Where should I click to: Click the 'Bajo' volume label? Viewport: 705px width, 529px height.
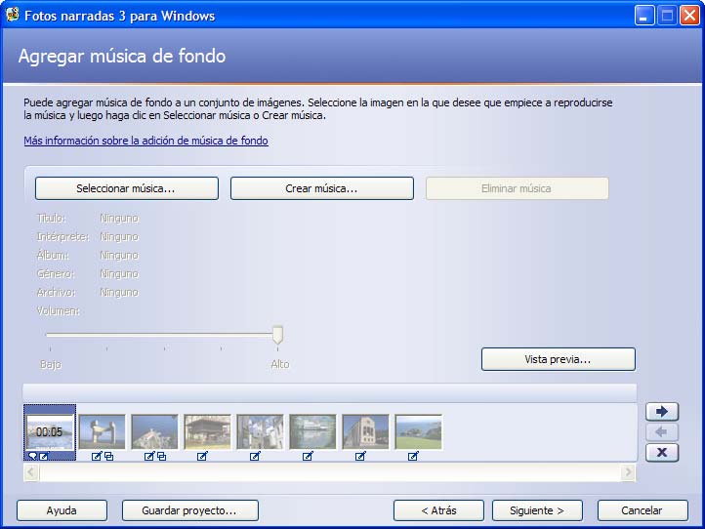(x=51, y=364)
